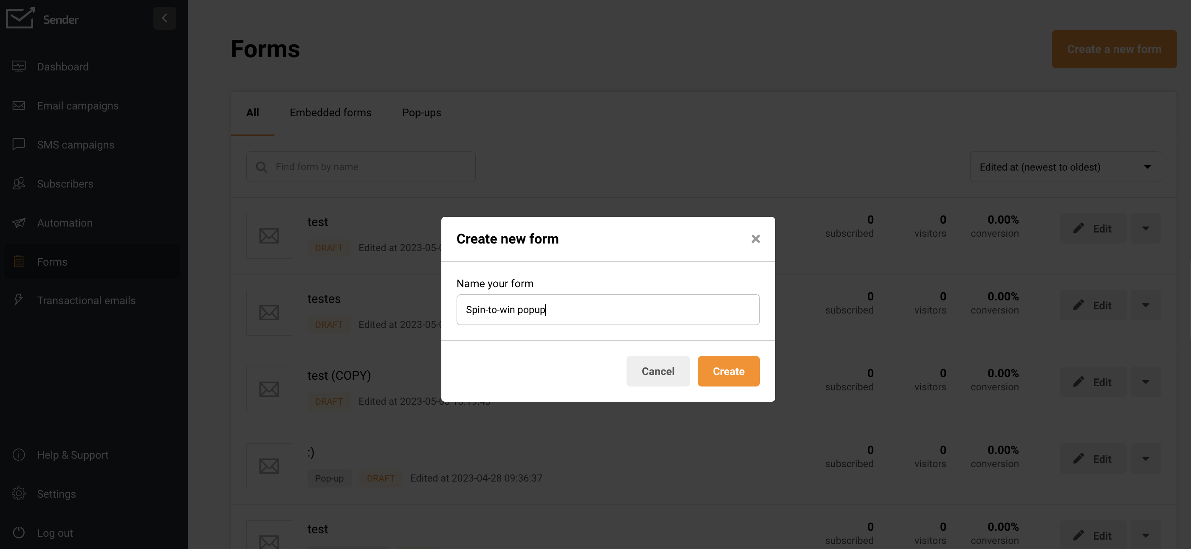Edit the test (COPY) form
The image size is (1191, 549).
[x=1093, y=382]
